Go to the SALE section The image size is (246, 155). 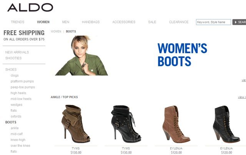152,22
